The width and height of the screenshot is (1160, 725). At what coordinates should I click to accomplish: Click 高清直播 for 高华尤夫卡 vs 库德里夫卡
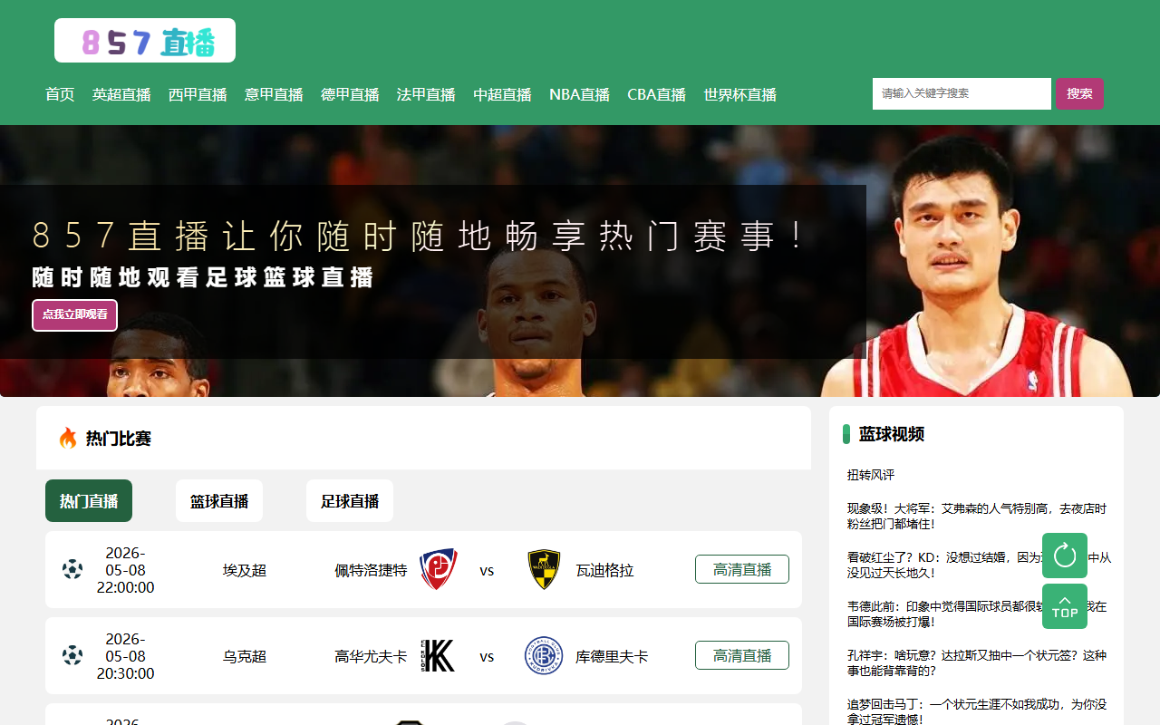click(x=742, y=655)
